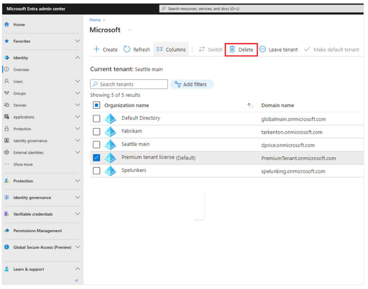Click the Create plus toolbar button
The image size is (368, 289).
(x=105, y=49)
